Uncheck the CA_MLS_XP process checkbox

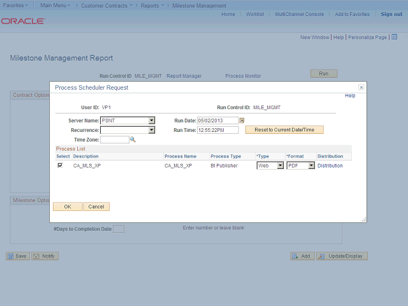(x=61, y=165)
